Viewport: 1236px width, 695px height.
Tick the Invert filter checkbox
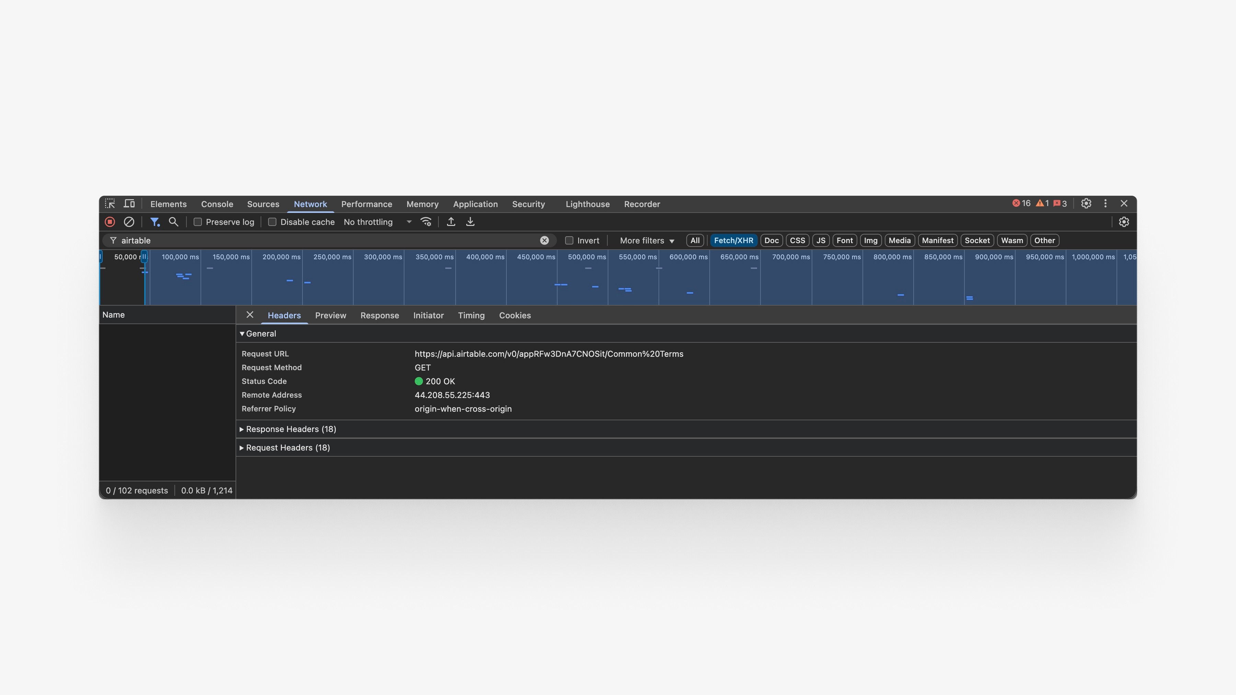pyautogui.click(x=569, y=240)
